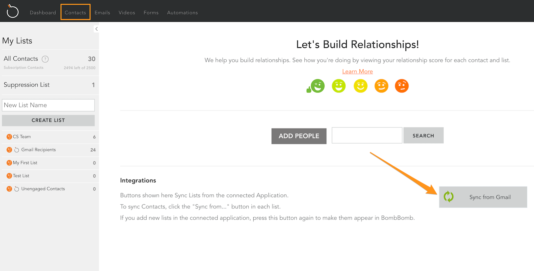The image size is (534, 271).
Task: Open the Automations menu item
Action: click(x=182, y=13)
